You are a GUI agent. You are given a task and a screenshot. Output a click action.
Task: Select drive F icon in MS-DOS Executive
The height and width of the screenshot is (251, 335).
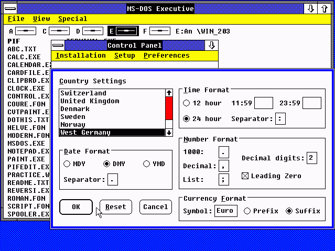[160, 31]
